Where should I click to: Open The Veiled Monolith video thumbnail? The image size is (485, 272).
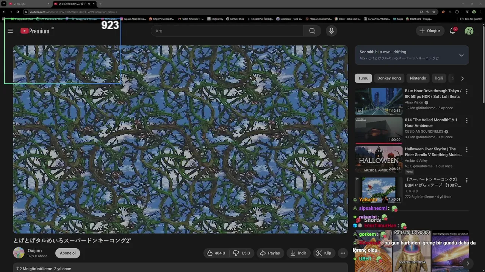coord(379,130)
